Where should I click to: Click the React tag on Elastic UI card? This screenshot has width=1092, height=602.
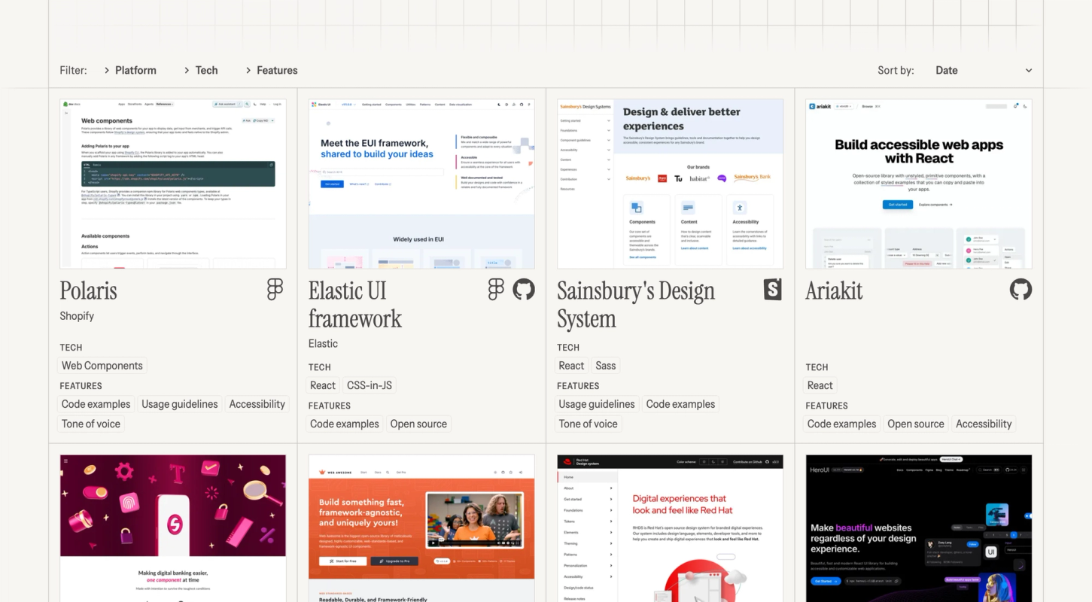click(x=323, y=385)
